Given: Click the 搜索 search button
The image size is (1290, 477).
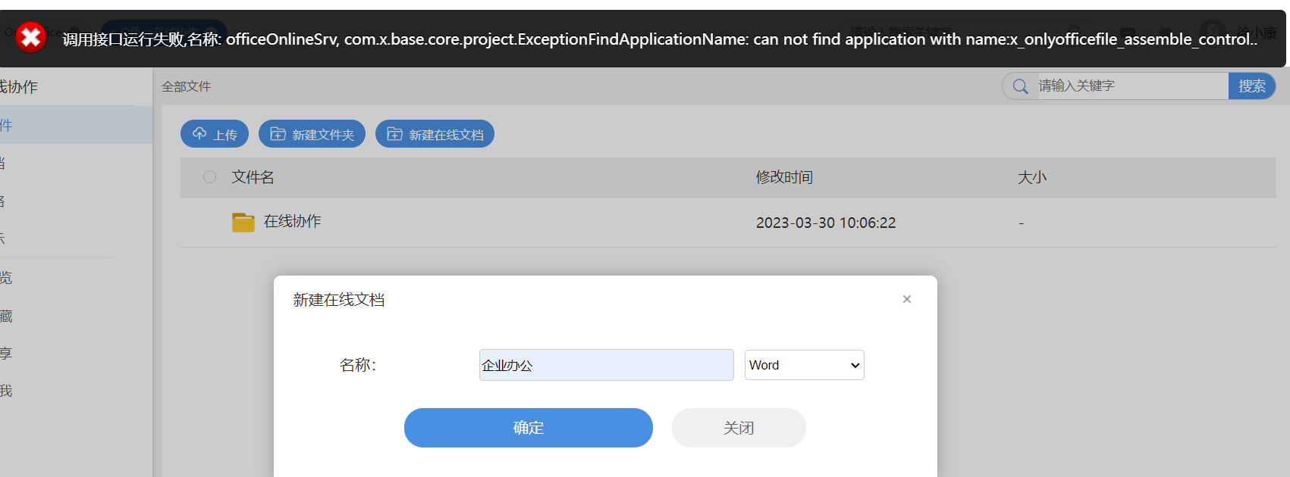Looking at the screenshot, I should [1251, 86].
